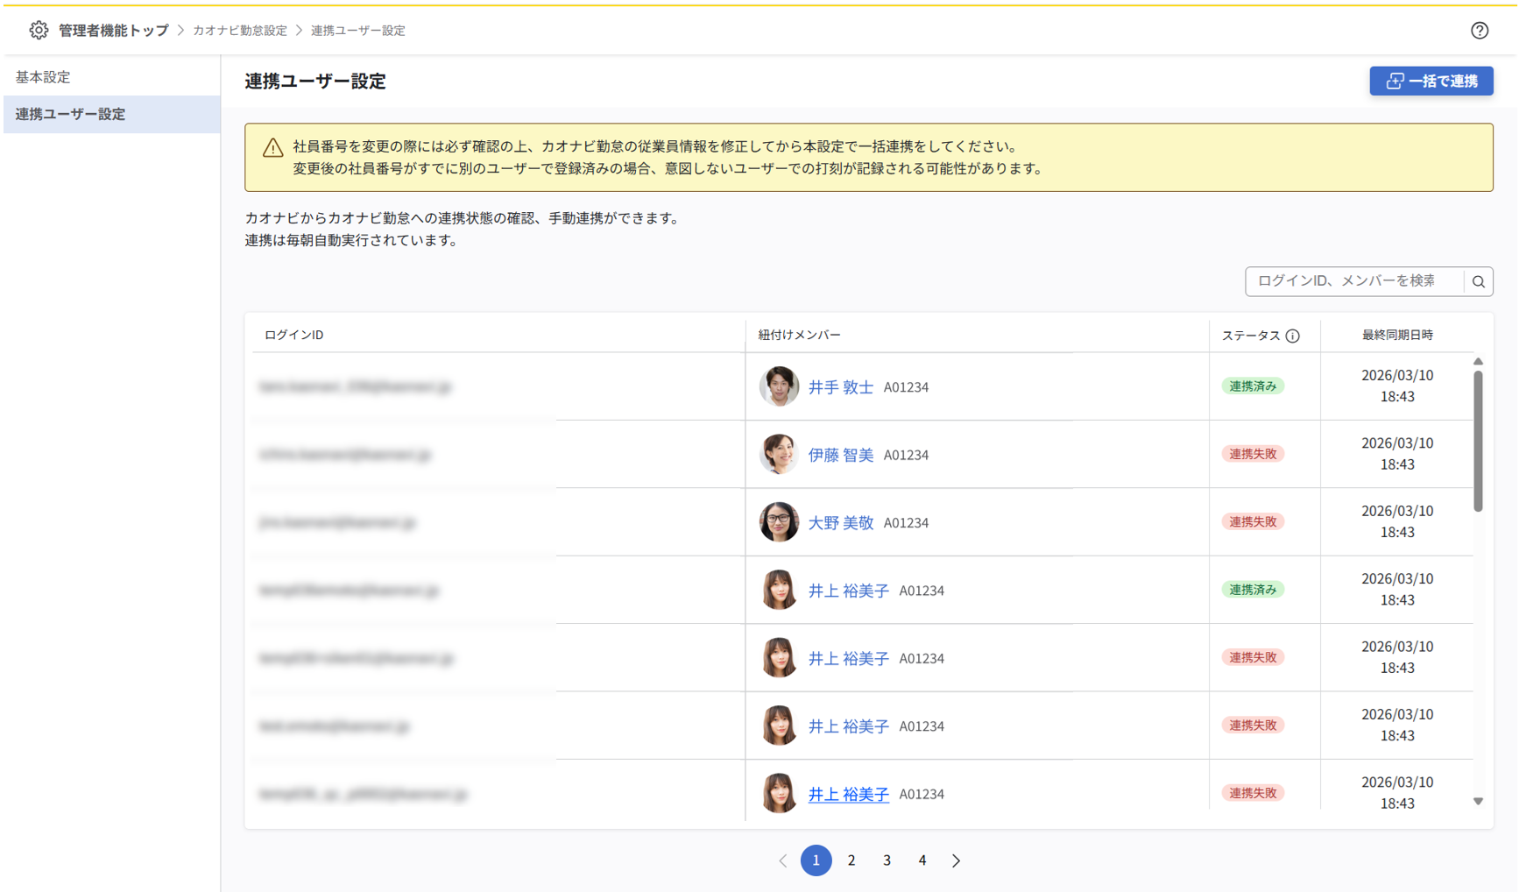Click the 連携済み badge on 井上 裕美子's fourth row

point(1253,590)
